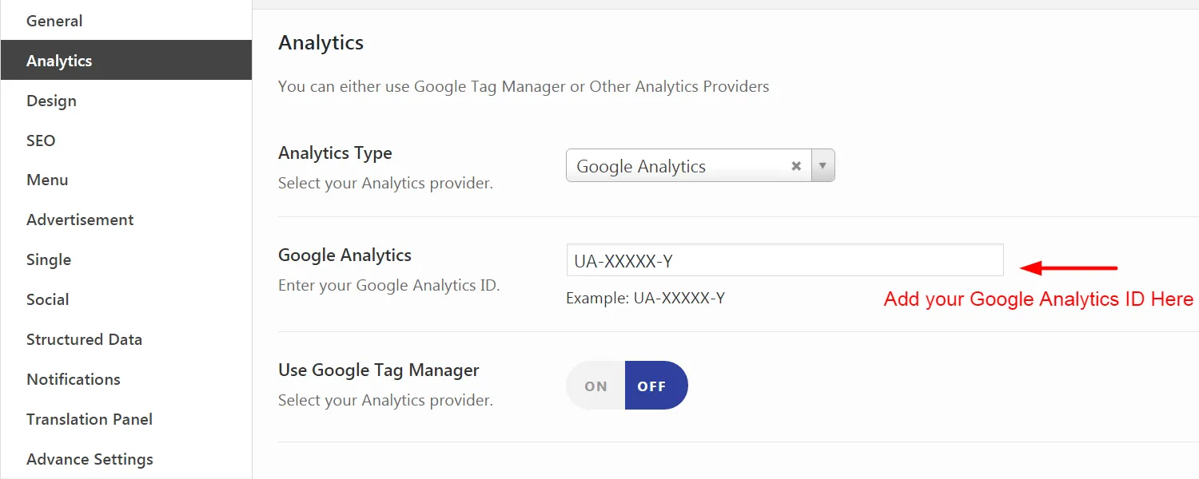Select the Single settings tab
The width and height of the screenshot is (1199, 479).
[x=49, y=259]
